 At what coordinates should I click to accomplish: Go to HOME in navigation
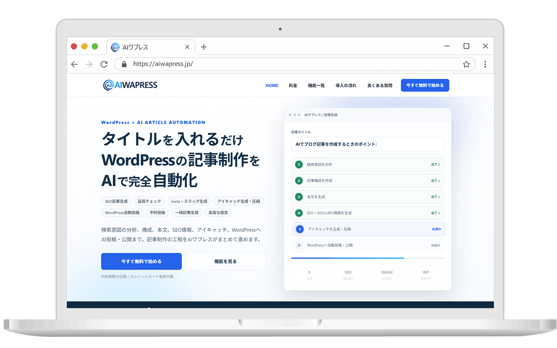click(x=272, y=85)
